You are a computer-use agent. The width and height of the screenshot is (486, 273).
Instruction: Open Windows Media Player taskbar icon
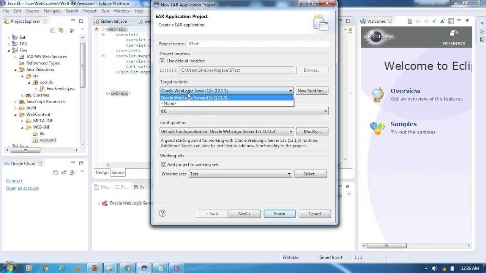pos(29,268)
